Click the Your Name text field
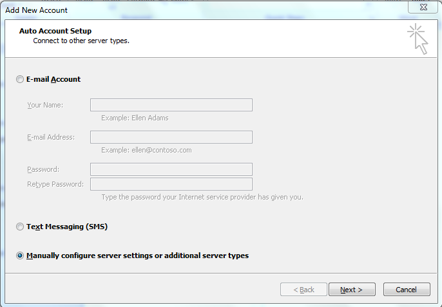 coord(171,105)
